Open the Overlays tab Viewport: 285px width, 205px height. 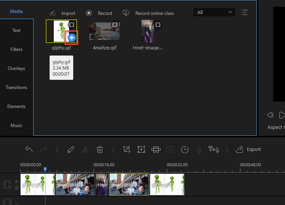click(16, 68)
